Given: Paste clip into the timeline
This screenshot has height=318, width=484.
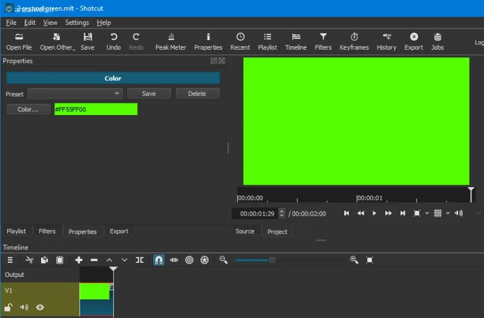Looking at the screenshot, I should [59, 260].
